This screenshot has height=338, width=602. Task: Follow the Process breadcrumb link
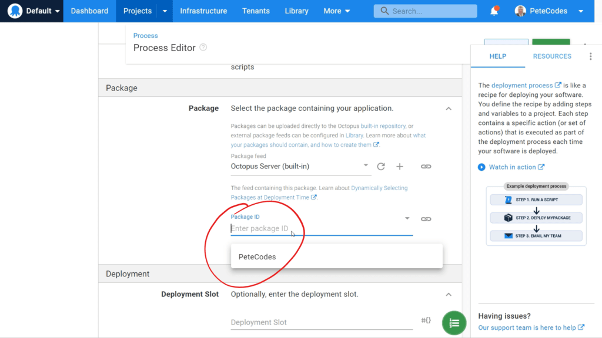tap(146, 36)
